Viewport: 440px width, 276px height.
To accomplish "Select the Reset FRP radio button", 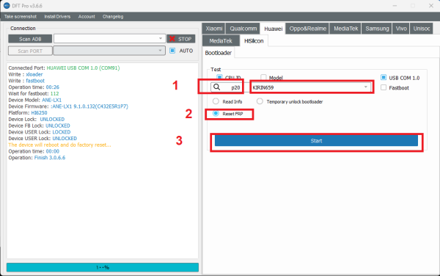I will 216,114.
